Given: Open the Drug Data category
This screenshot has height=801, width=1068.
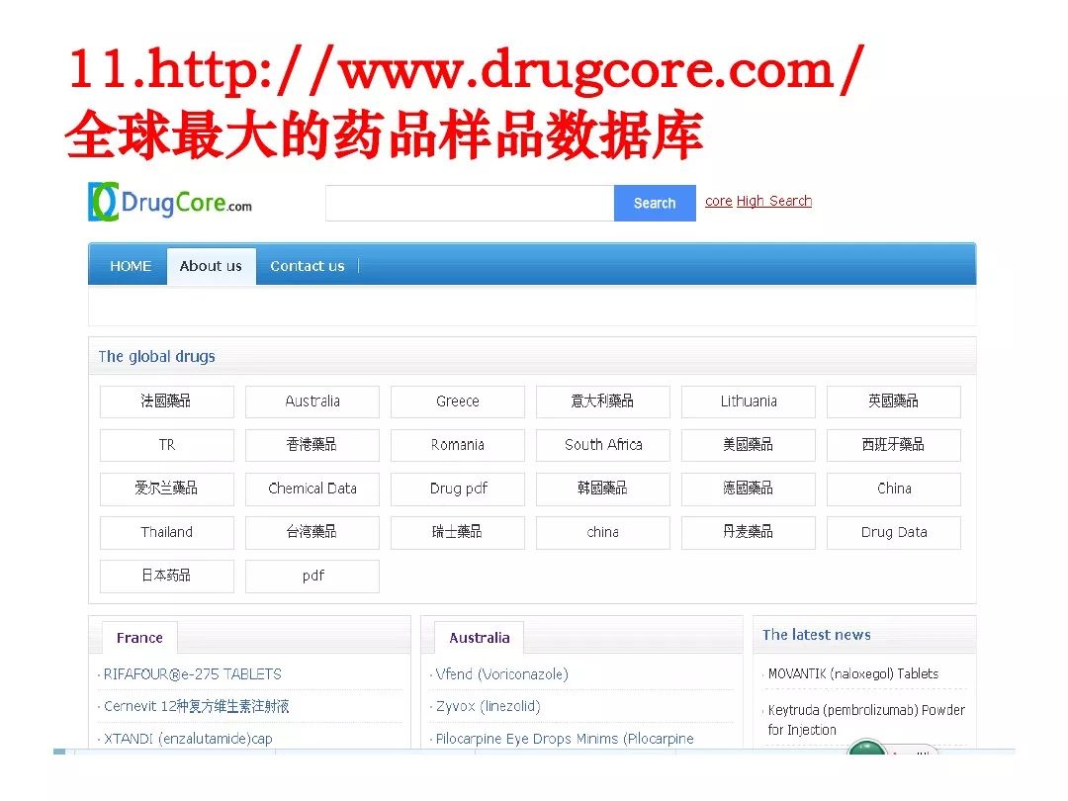Looking at the screenshot, I should [x=894, y=532].
